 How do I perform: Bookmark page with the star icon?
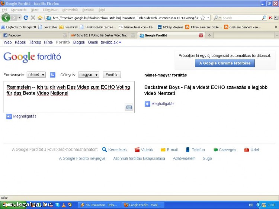(x=203, y=17)
